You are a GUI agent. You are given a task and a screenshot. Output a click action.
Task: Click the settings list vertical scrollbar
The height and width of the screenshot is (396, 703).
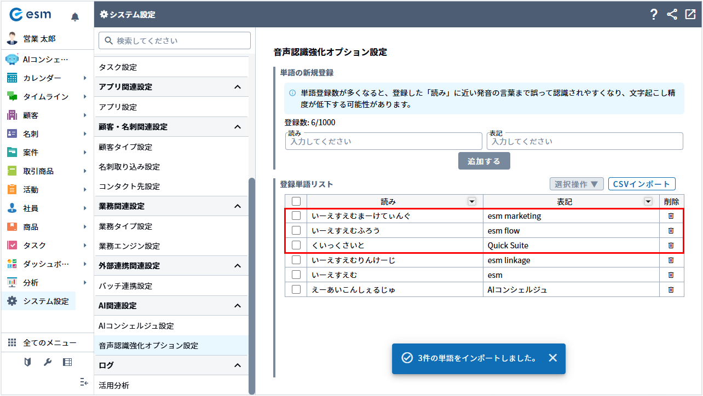click(252, 284)
